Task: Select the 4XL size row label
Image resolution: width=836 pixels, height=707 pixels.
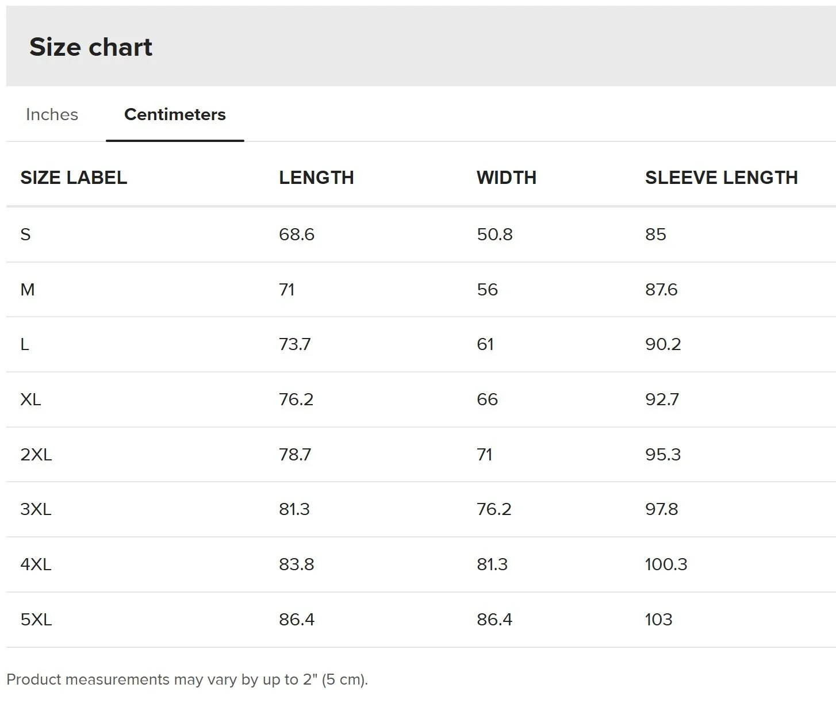Action: point(36,564)
